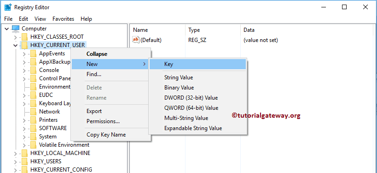Click the Registry Editor app icon in title bar
377x173 pixels.
(8, 7)
